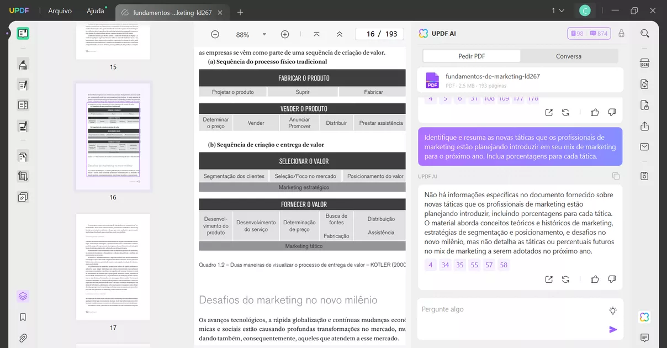667x348 pixels.
Task: Send the question with the purple arrow button
Action: tap(613, 329)
